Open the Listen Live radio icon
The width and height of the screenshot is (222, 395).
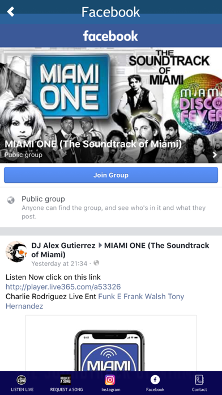click(x=22, y=380)
